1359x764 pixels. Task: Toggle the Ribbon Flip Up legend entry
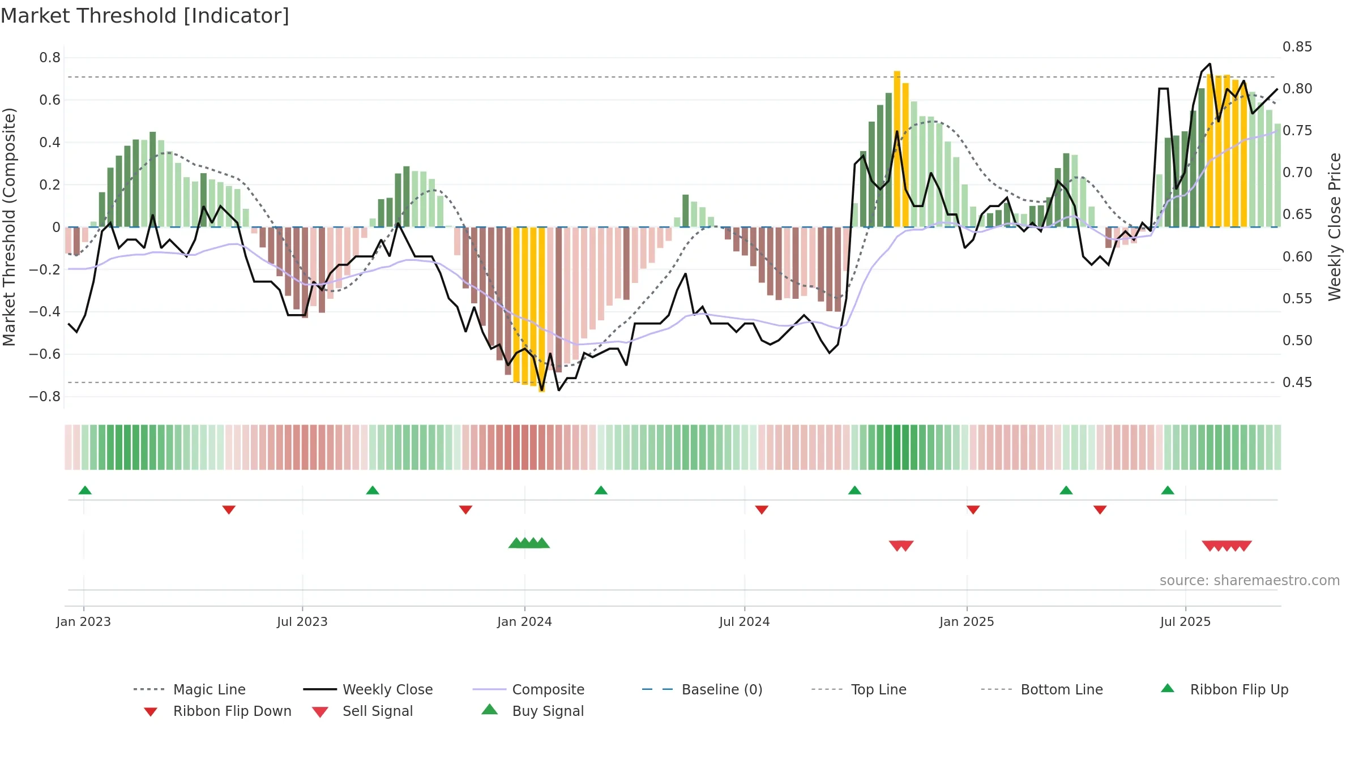(x=1224, y=689)
